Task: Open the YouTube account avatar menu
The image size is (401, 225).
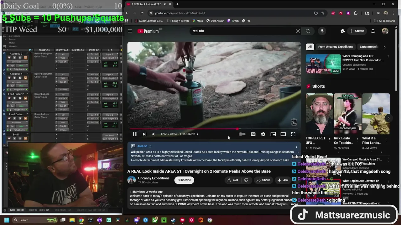Action: pos(385,31)
